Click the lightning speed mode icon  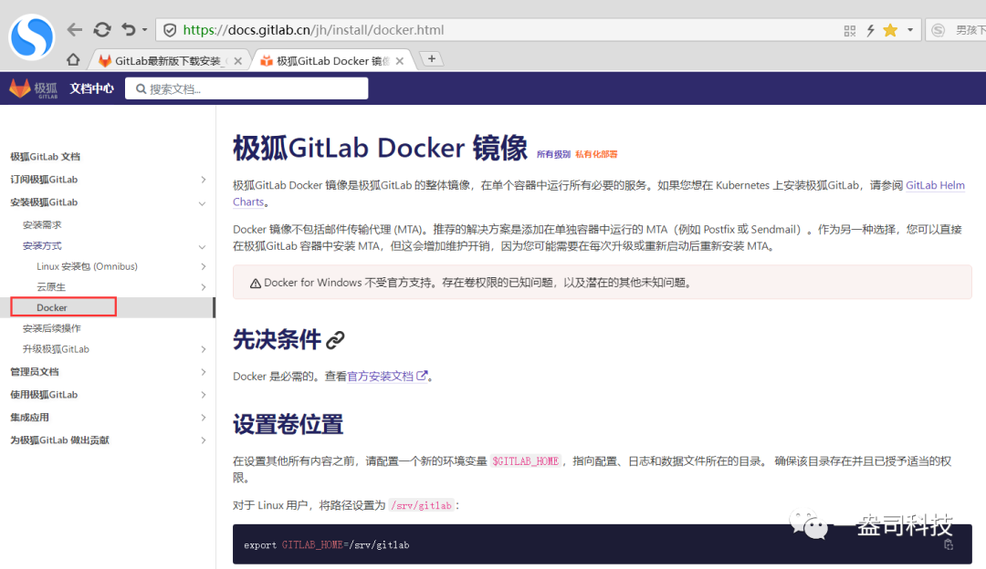(870, 30)
